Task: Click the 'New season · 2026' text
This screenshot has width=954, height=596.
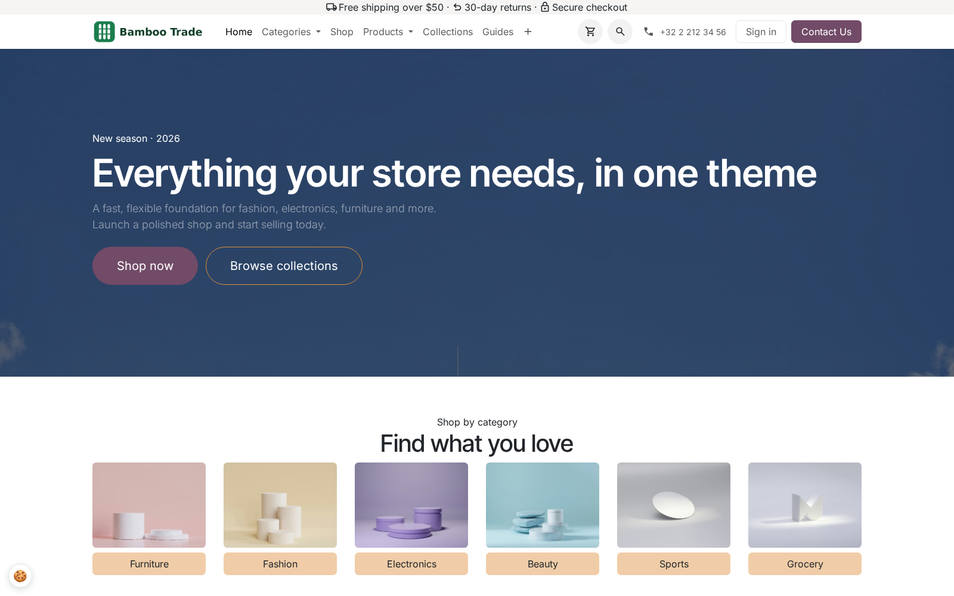Action: (x=136, y=138)
